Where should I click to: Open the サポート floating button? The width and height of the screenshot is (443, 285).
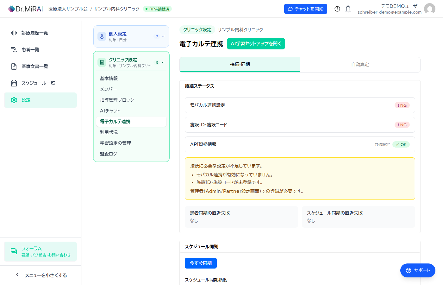[418, 270]
